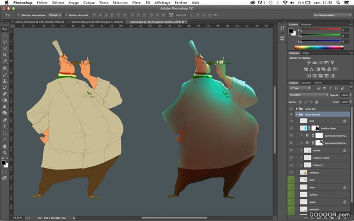Image resolution: width=354 pixels, height=221 pixels.
Task: Switch to the Styles tab
Action: pos(306,53)
